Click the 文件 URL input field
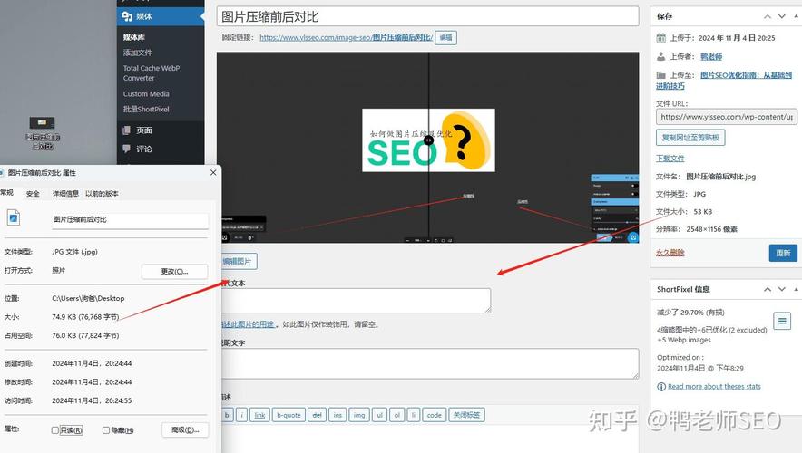Screen dimensions: 802x453 pyautogui.click(x=725, y=117)
